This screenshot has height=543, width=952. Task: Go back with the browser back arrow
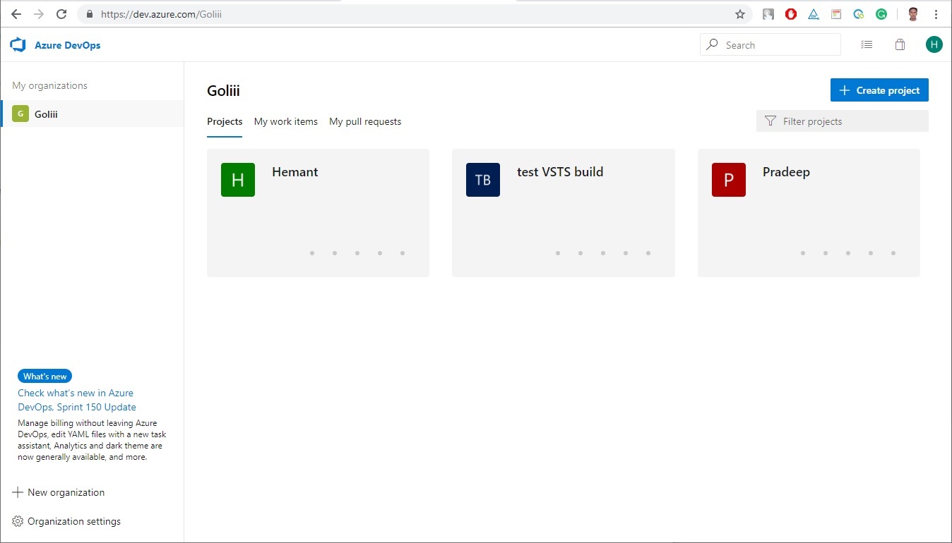(16, 14)
